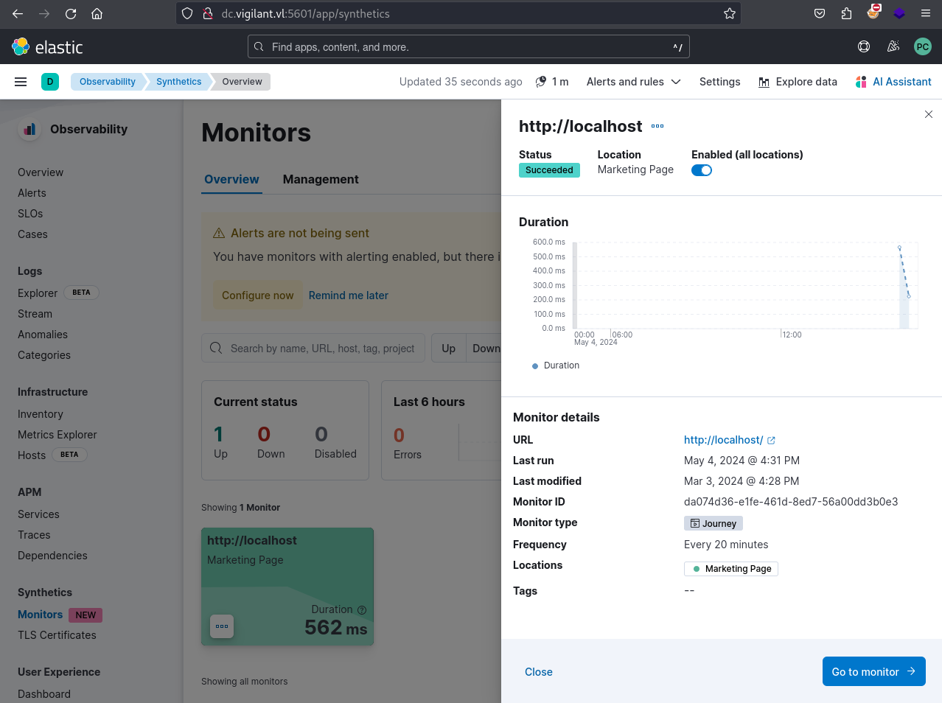Open SLOs in the sidebar

30,214
